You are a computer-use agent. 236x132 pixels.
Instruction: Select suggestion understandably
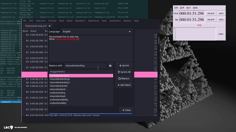click(81, 103)
